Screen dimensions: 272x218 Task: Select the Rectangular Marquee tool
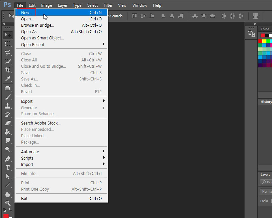point(8,44)
